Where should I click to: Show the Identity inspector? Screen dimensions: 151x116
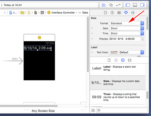(x=119, y=13)
